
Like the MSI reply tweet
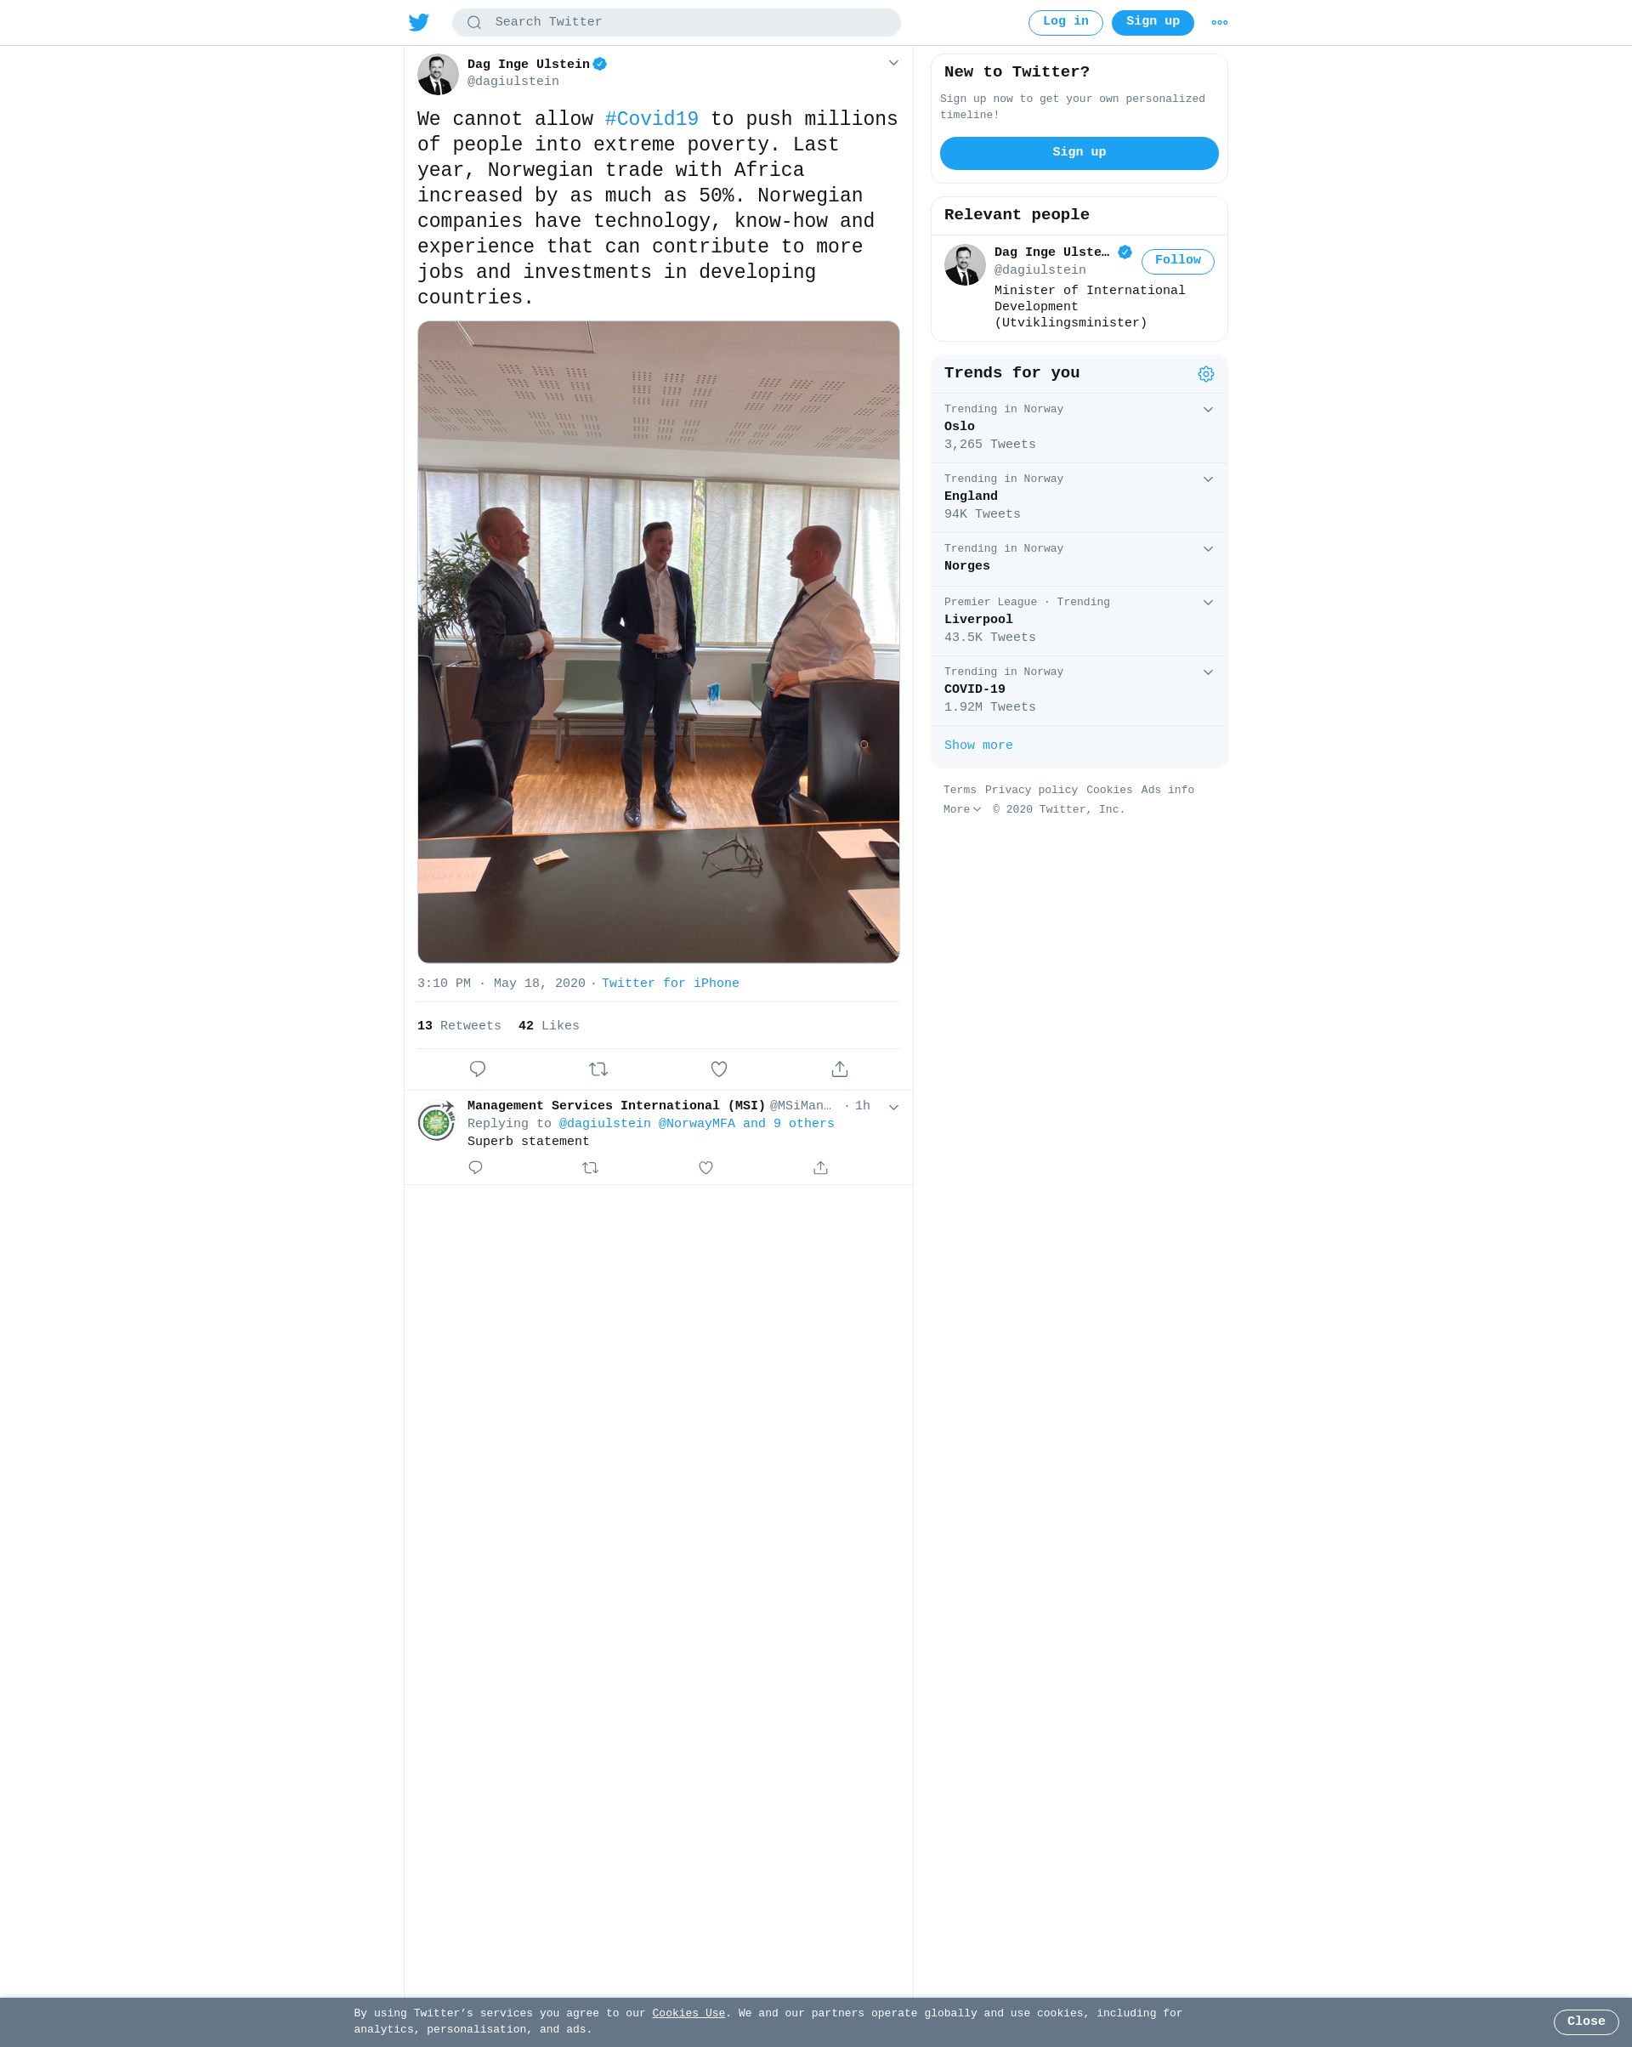click(x=705, y=1168)
